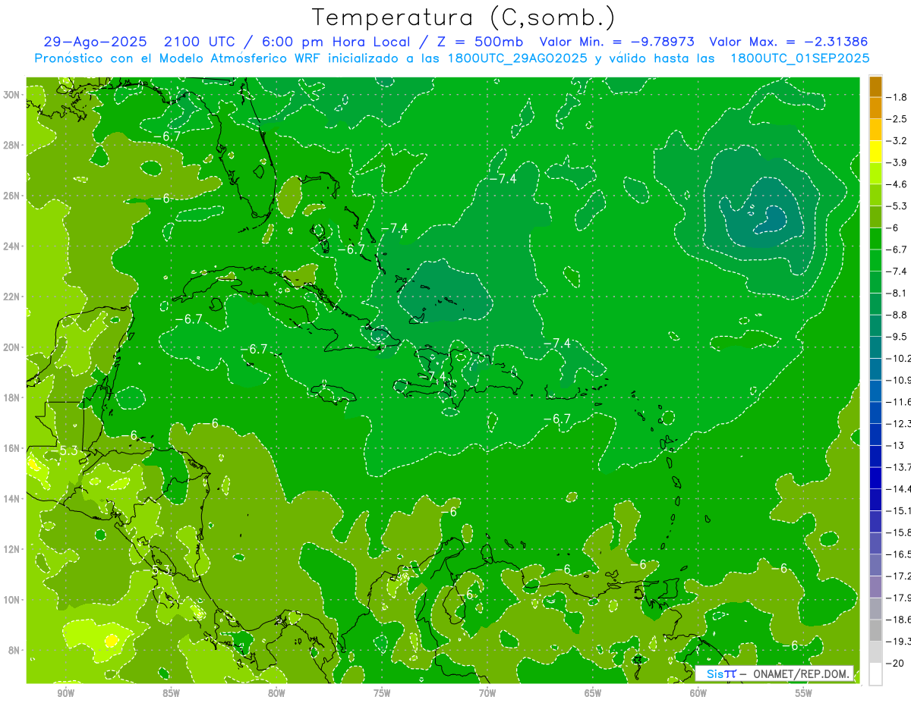Select valid-until time "1800UTC_01SEP2025"
Image resolution: width=911 pixels, height=703 pixels.
(x=799, y=58)
